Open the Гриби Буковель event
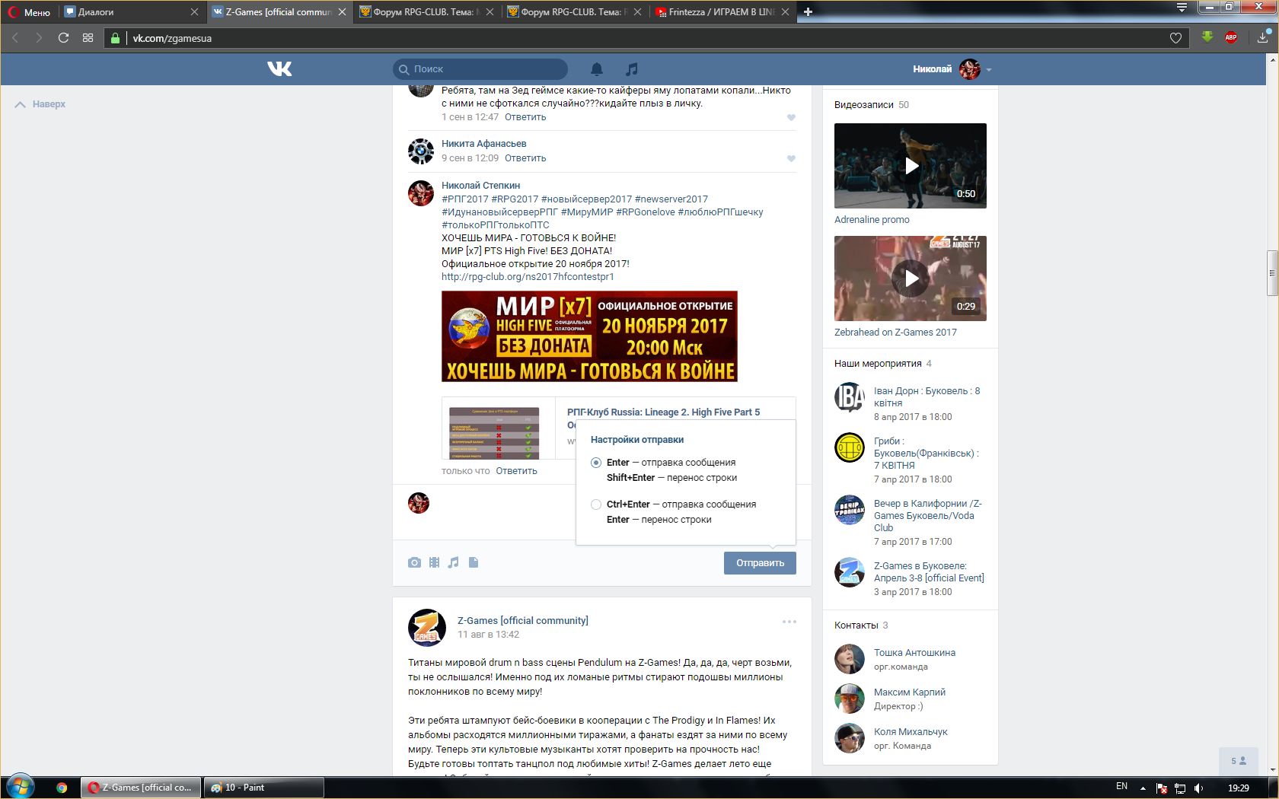Screen dimensions: 1279x799 [x=927, y=453]
